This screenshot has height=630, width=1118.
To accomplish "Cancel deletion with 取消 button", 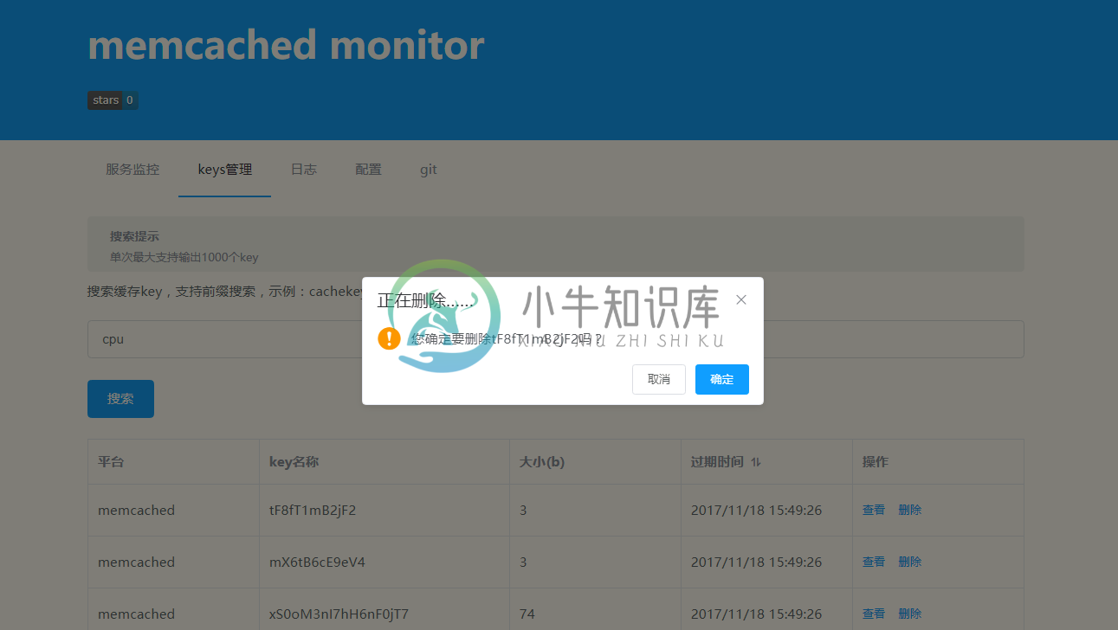I will coord(659,379).
